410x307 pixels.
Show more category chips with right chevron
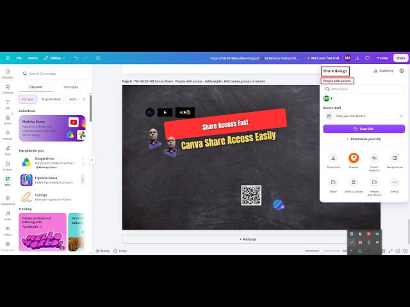click(84, 99)
